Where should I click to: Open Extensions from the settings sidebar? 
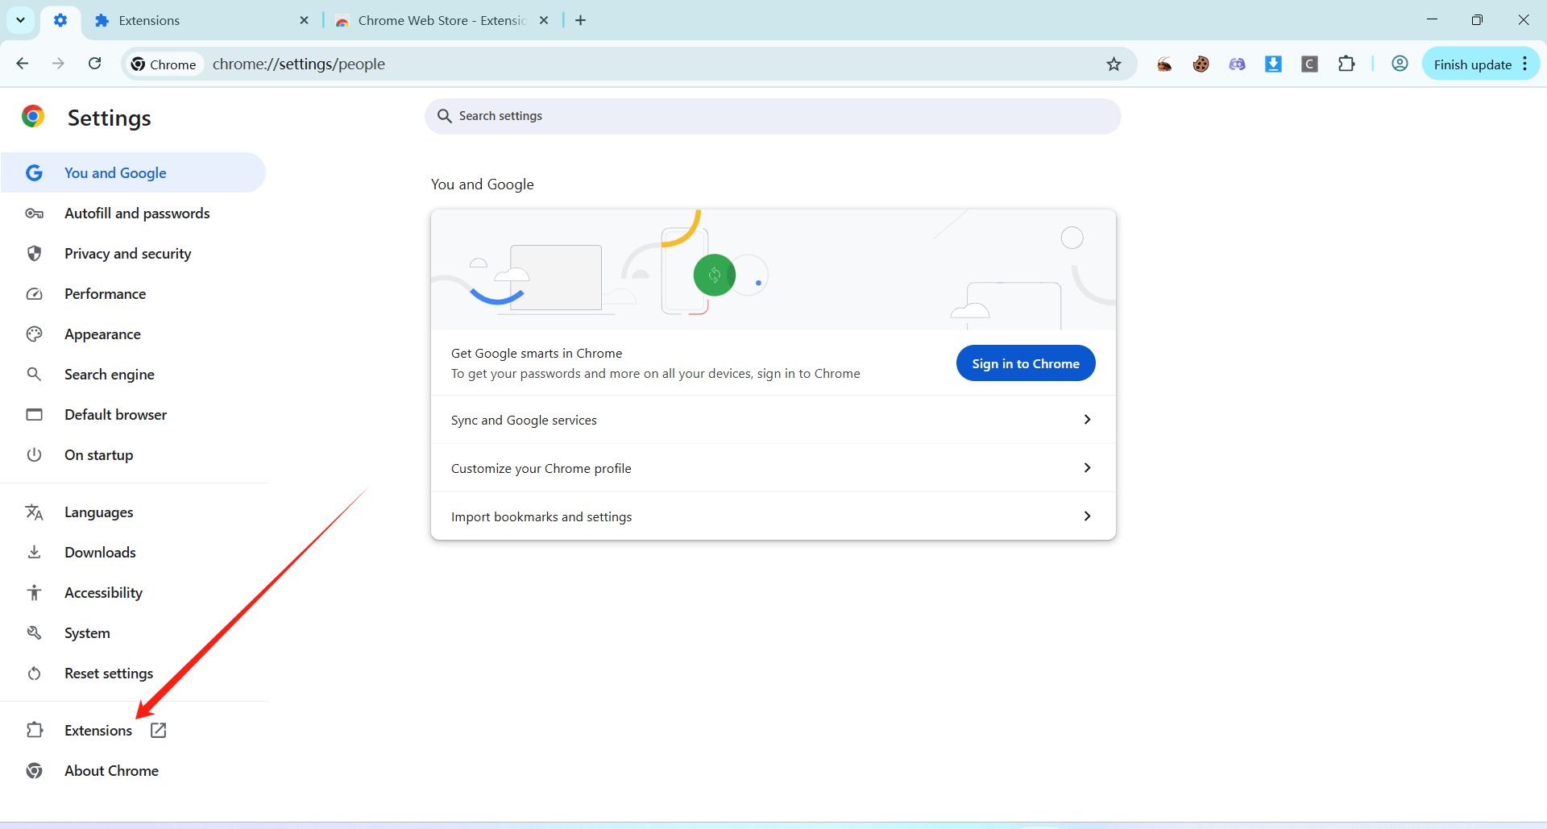coord(98,731)
